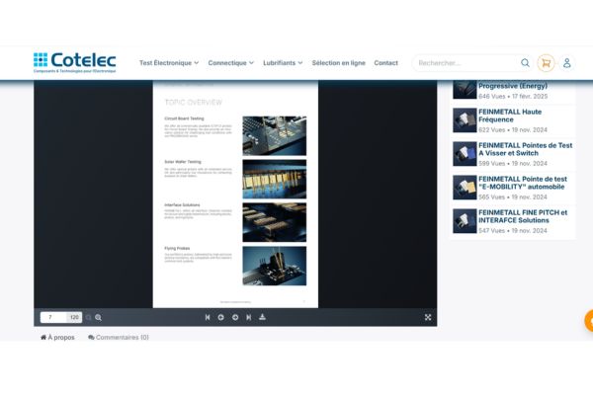Jump to the last page of document
593x395 pixels.
[x=248, y=317]
